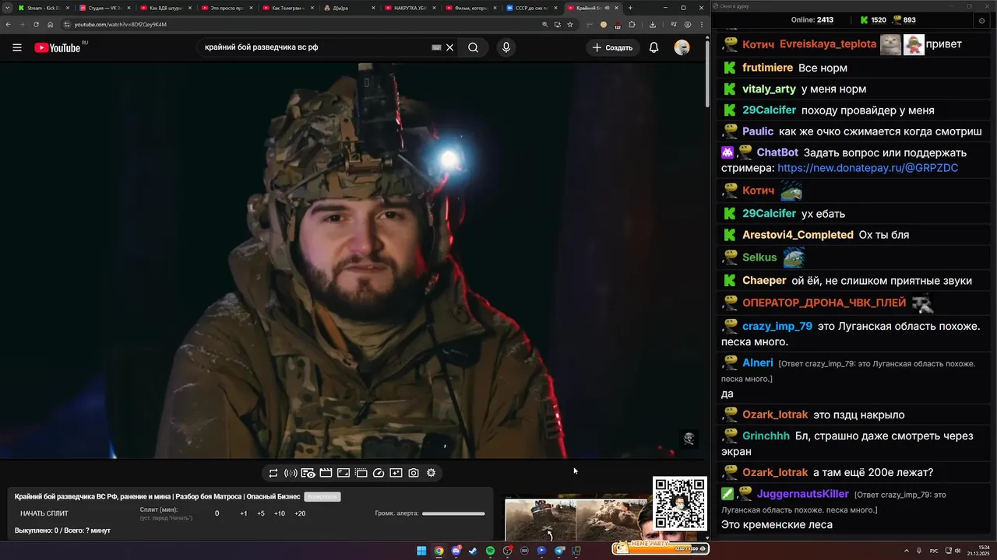
Task: Open chat settings gear in chat window
Action: (981, 20)
